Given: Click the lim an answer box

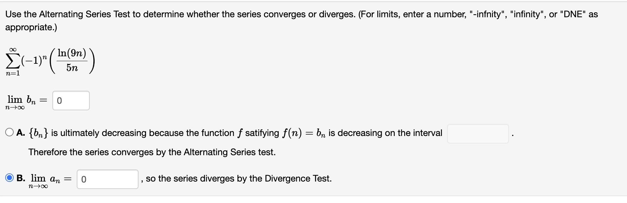Looking at the screenshot, I should click(108, 179).
